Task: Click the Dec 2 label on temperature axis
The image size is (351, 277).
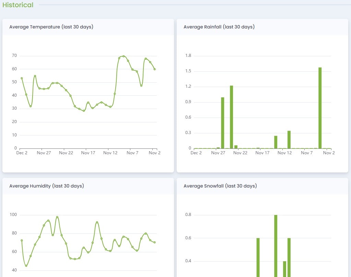Action: [x=22, y=153]
